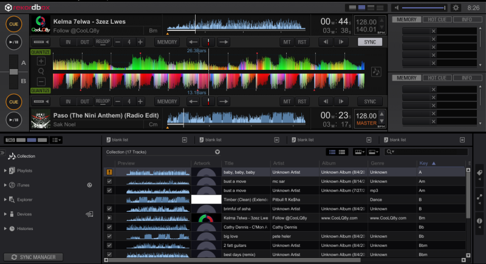
Task: Click deck A MEMORY cue button
Action: click(x=167, y=42)
